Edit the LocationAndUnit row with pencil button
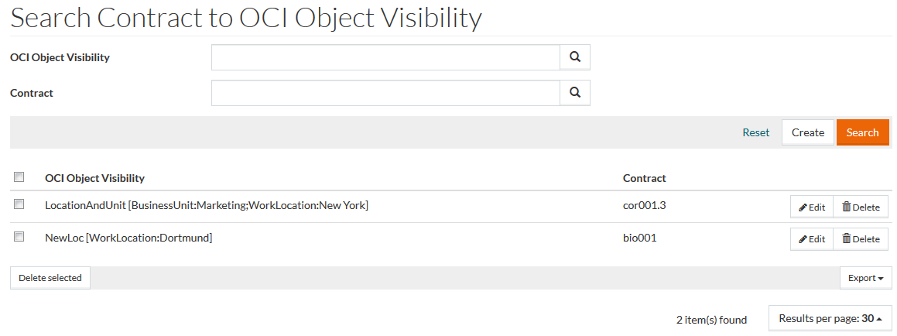Image resolution: width=897 pixels, height=336 pixels. pos(812,207)
